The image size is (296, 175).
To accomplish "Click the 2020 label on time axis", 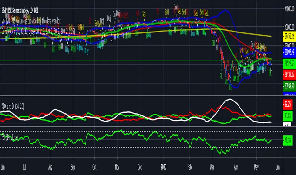I will 164,167.
